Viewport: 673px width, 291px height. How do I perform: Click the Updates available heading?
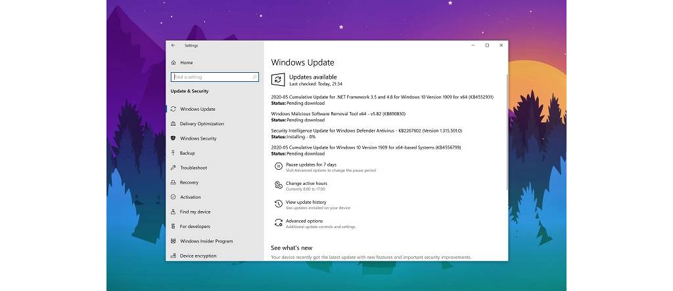(x=313, y=77)
